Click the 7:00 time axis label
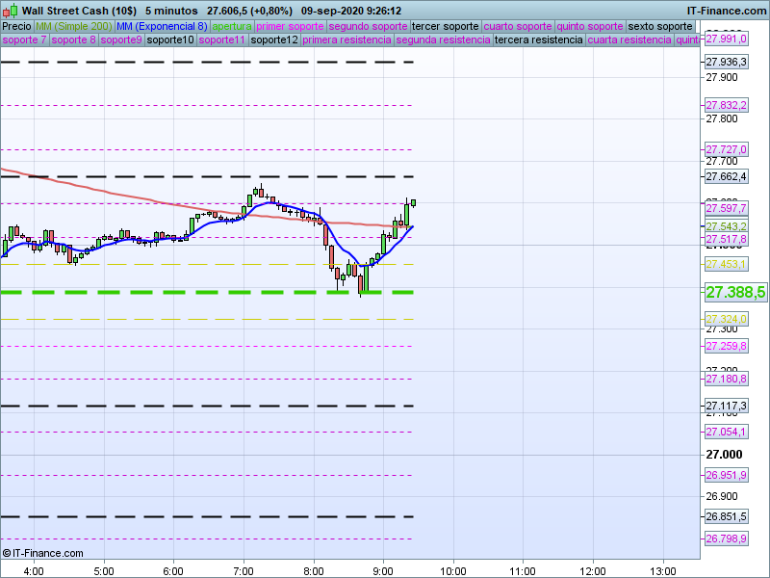Image resolution: width=770 pixels, height=578 pixels. click(244, 571)
